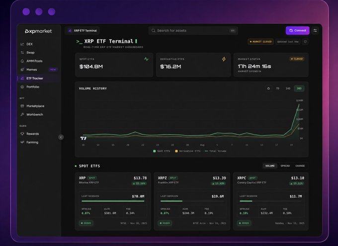Image resolution: width=338 pixels, height=246 pixels.
Task: Open the Marketplace store icon
Action: (22, 106)
